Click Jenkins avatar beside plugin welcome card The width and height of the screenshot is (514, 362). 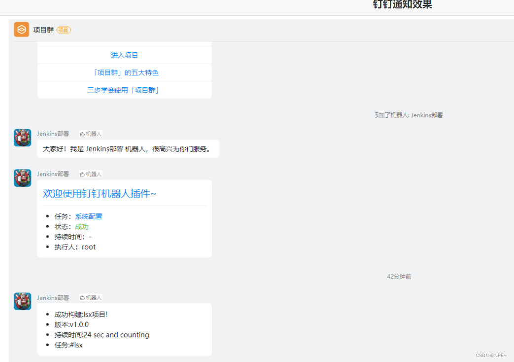(x=22, y=178)
